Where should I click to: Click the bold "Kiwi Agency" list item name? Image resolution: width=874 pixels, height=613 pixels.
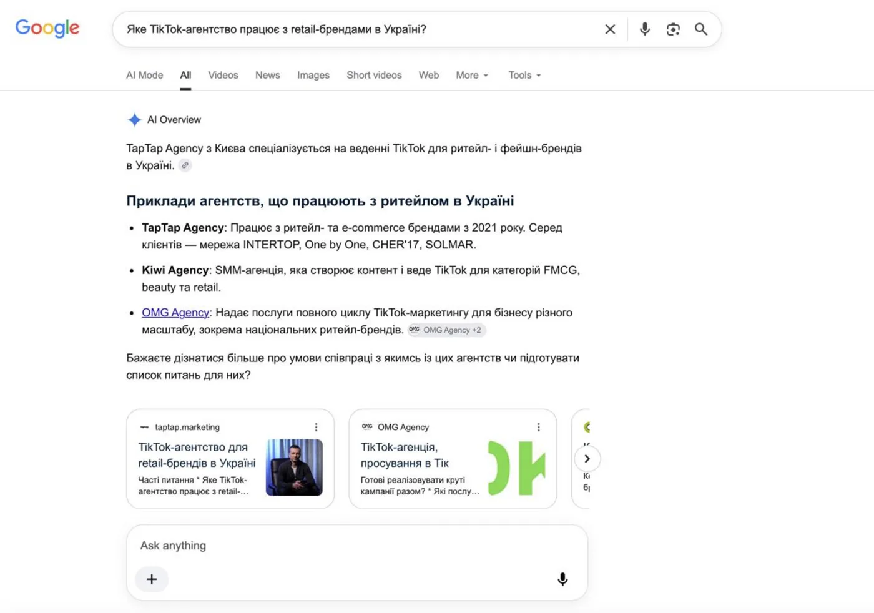pos(175,270)
